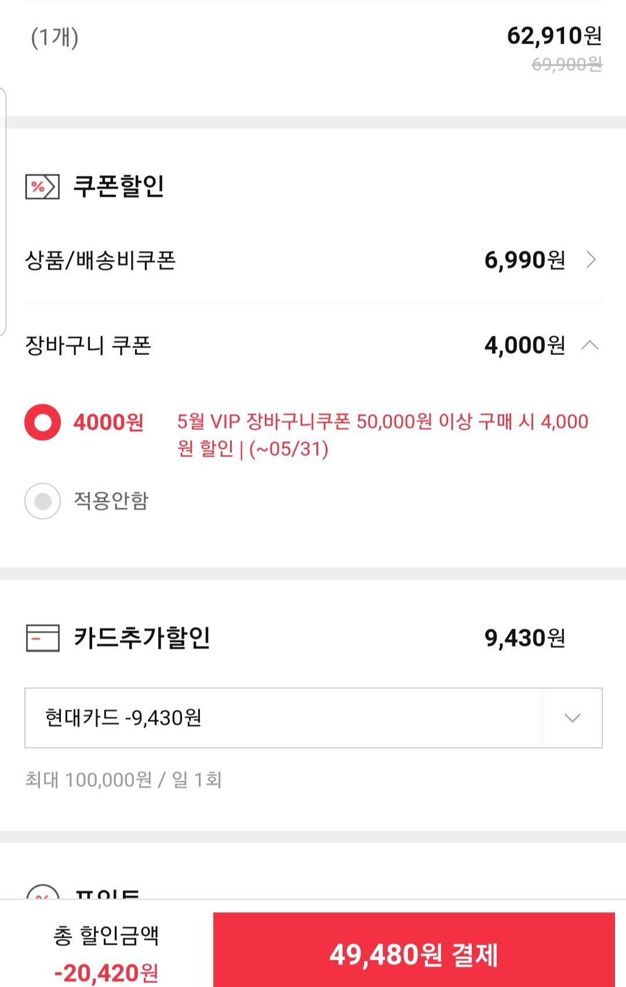Viewport: 626px width, 987px height.
Task: Tap the VIP cart coupon description text
Action: pos(383,435)
